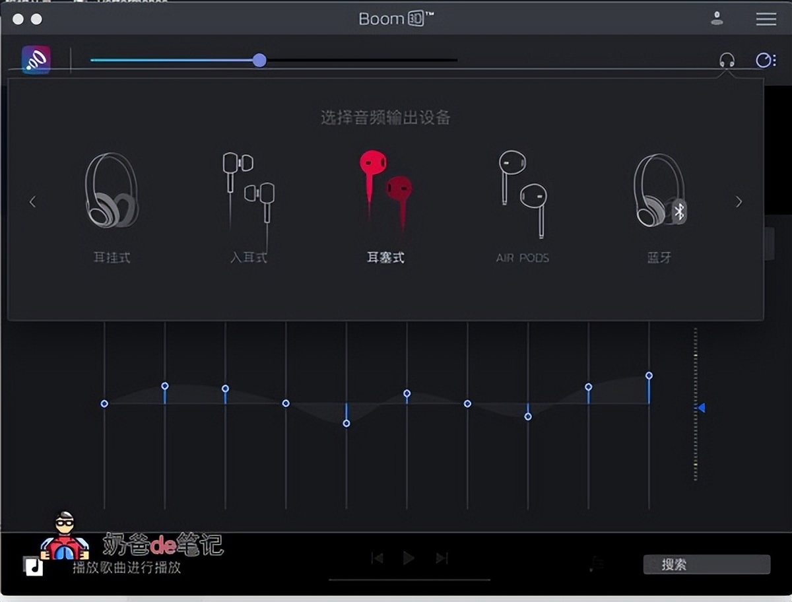The height and width of the screenshot is (602, 792).
Task: Show more output devices with right arrow
Action: pyautogui.click(x=739, y=202)
